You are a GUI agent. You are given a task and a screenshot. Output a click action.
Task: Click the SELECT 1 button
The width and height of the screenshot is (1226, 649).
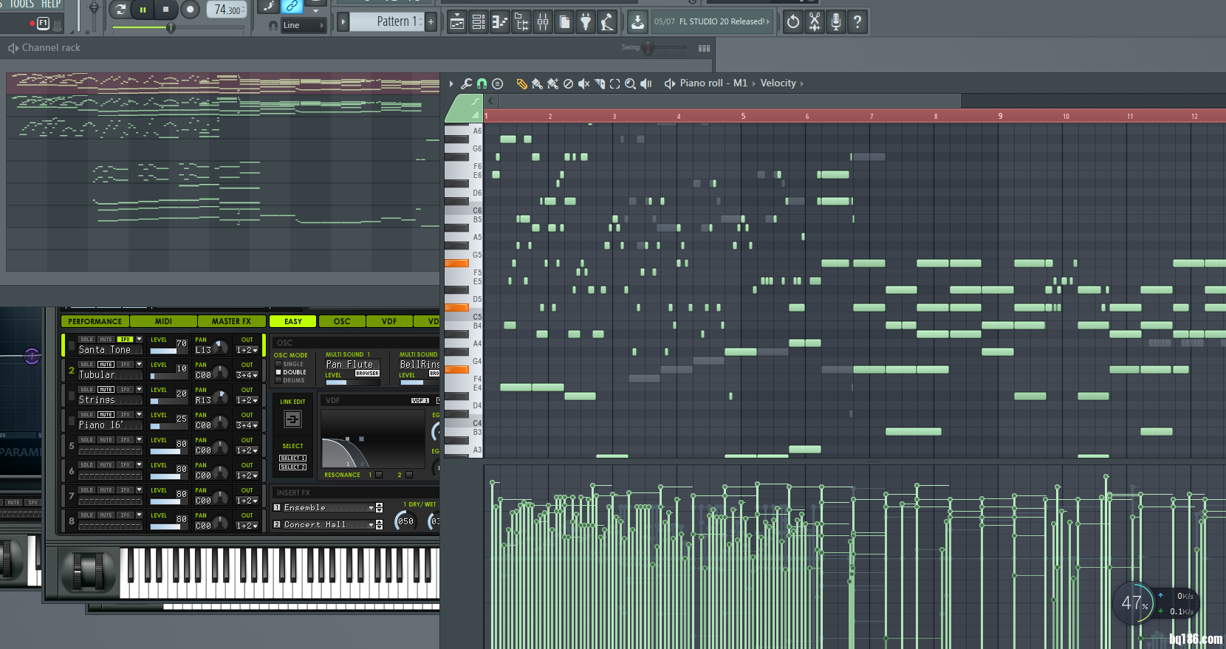click(x=292, y=459)
